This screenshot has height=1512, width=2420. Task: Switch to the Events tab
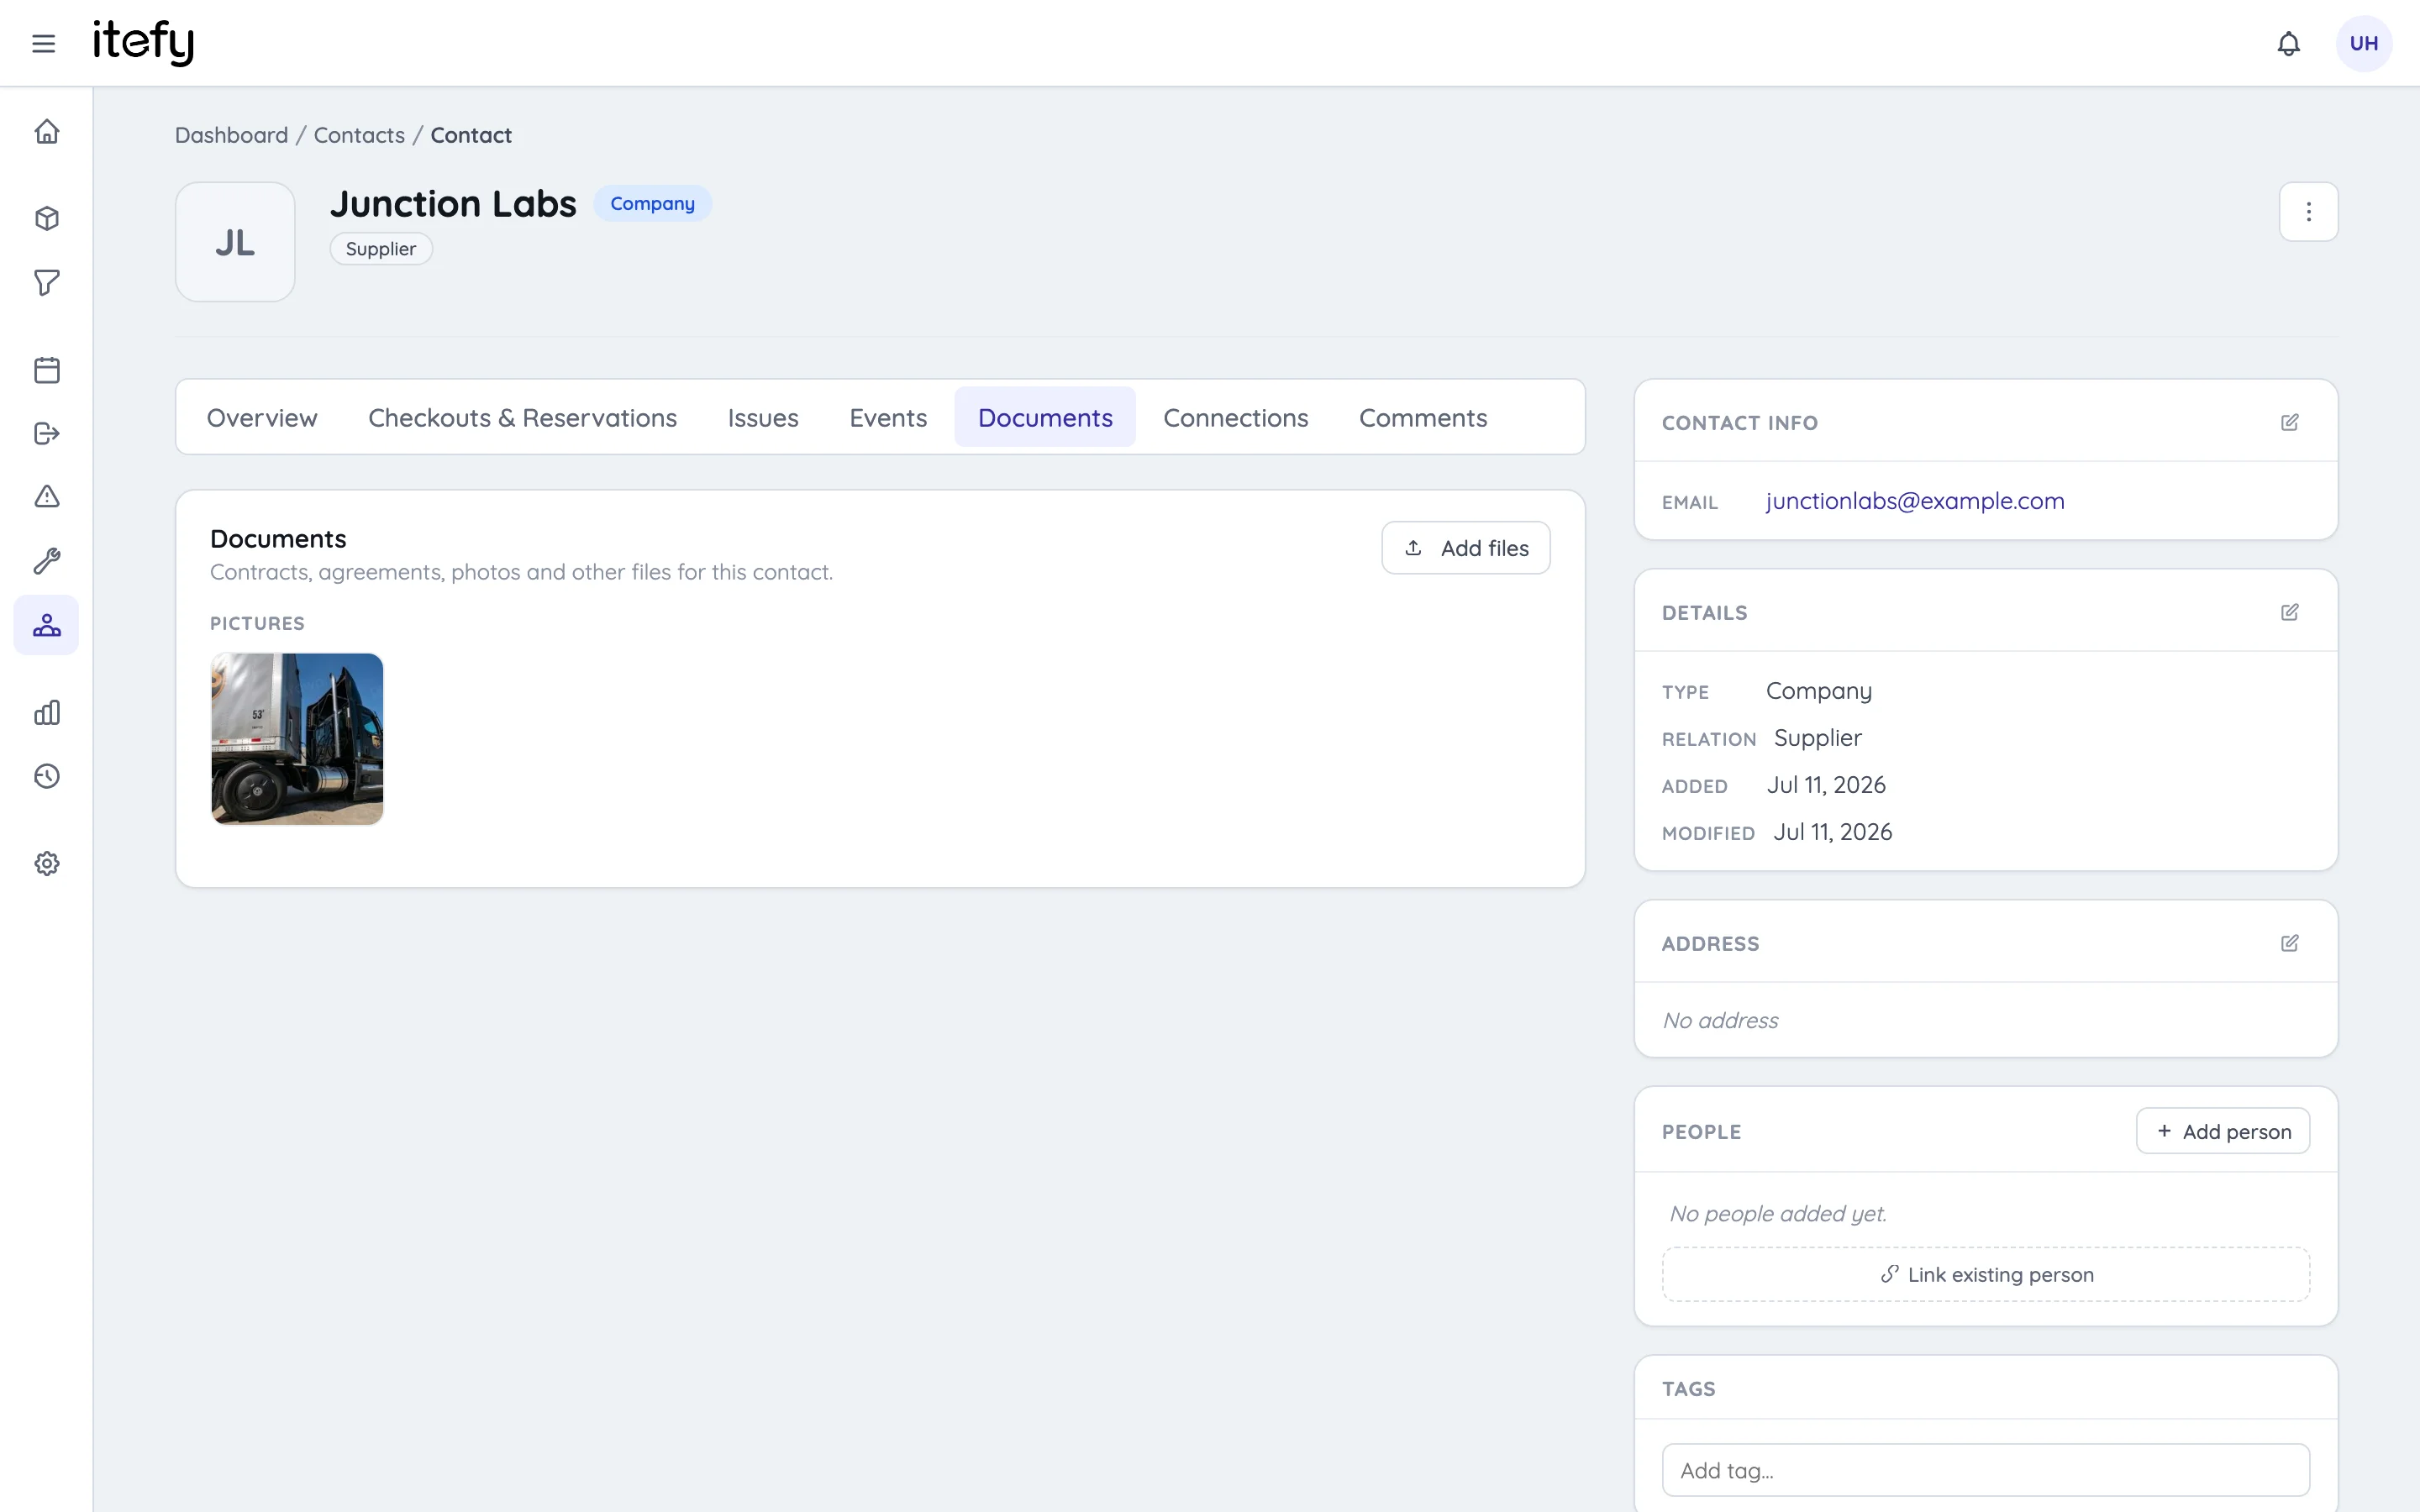click(888, 417)
